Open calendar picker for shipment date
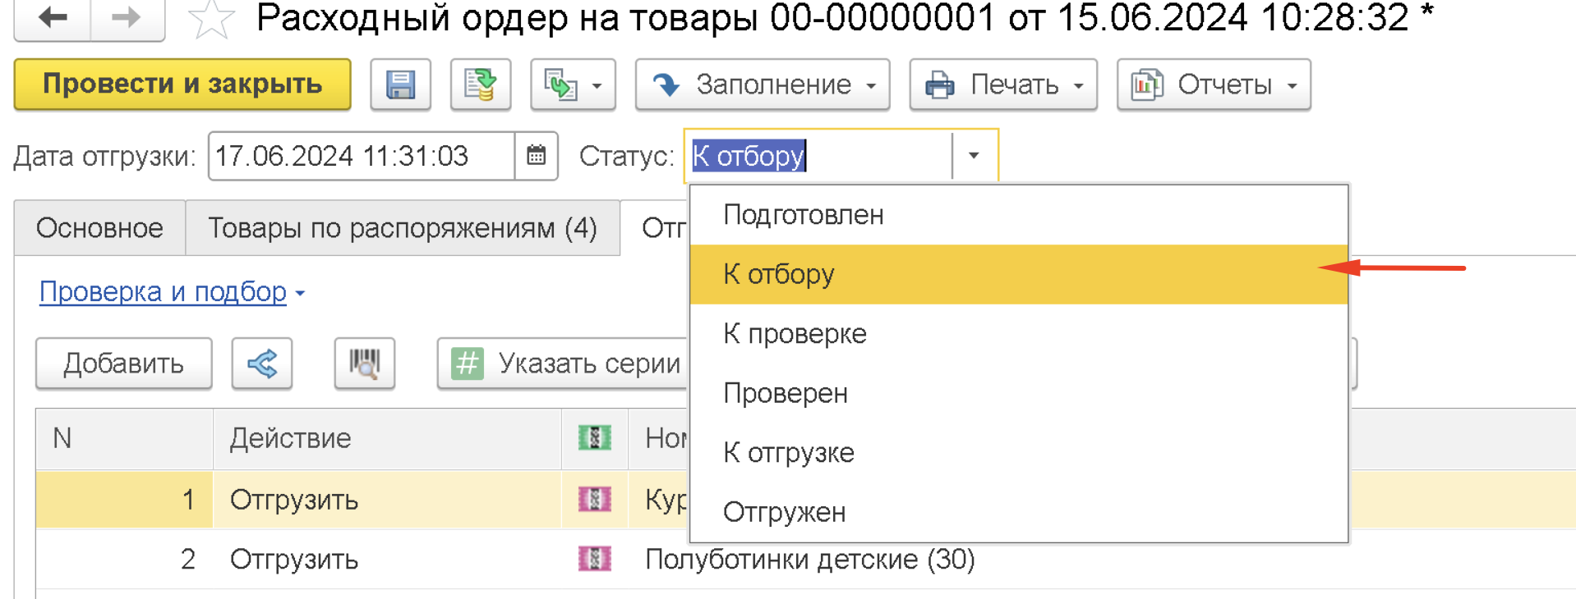This screenshot has height=599, width=1576. tap(537, 155)
